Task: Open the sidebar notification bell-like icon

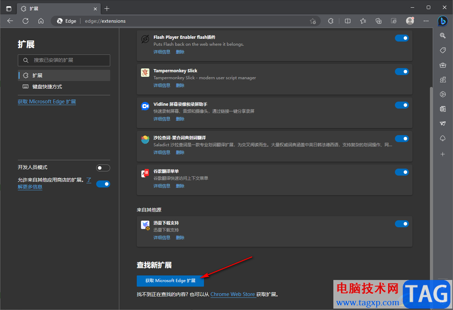Action: click(x=443, y=138)
